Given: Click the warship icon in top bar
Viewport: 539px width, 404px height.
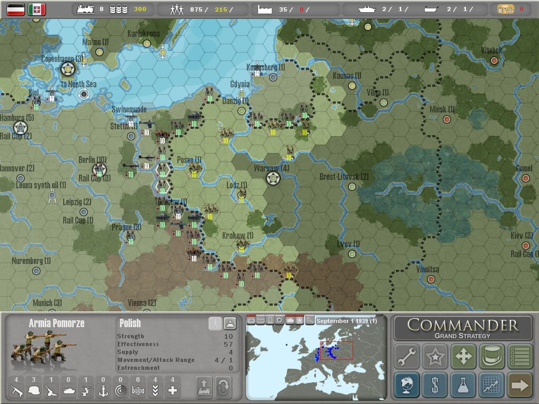Looking at the screenshot, I should tap(366, 9).
